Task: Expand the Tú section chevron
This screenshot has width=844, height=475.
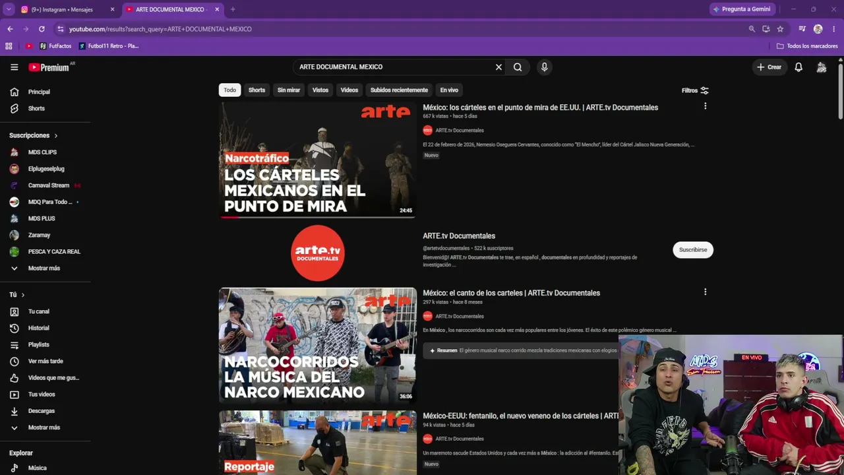Action: pos(22,295)
